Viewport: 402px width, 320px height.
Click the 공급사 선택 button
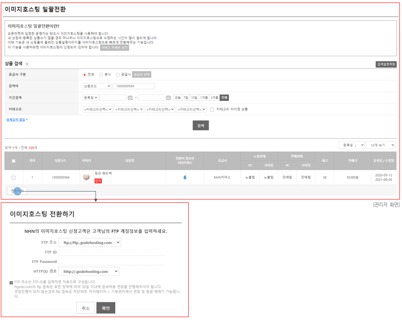coord(142,74)
